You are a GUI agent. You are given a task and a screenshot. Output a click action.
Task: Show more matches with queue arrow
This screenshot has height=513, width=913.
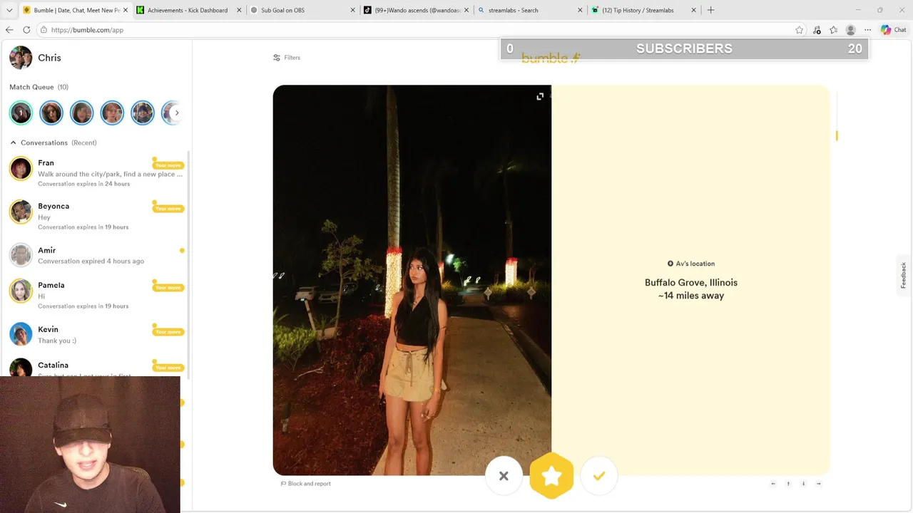point(177,113)
